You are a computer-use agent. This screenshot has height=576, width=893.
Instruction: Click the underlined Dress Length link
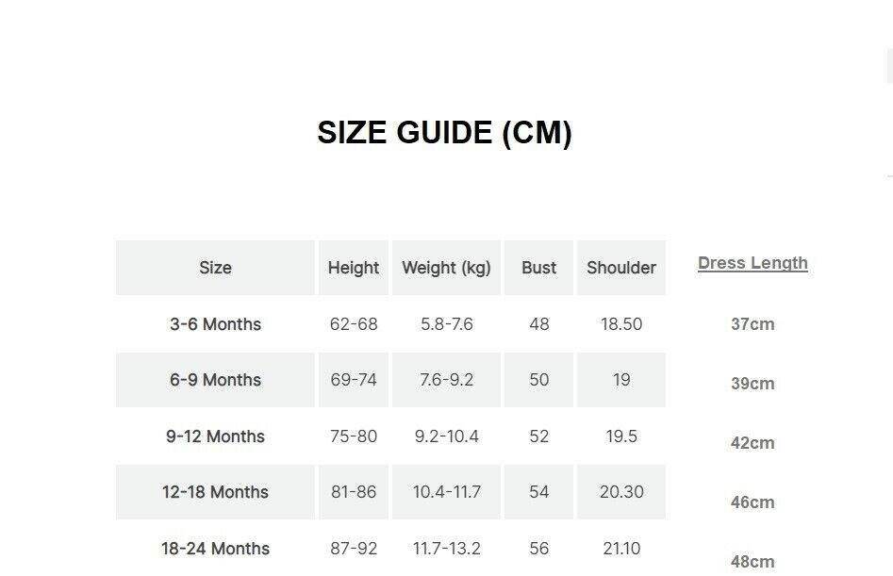tap(752, 263)
